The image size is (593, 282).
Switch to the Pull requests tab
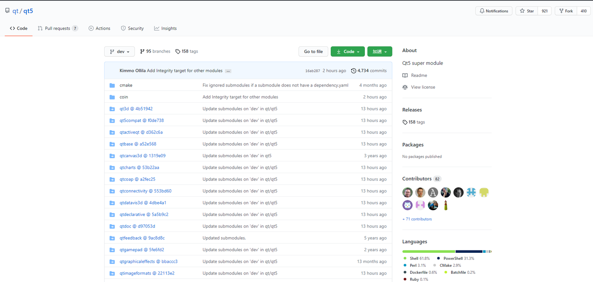(x=58, y=28)
